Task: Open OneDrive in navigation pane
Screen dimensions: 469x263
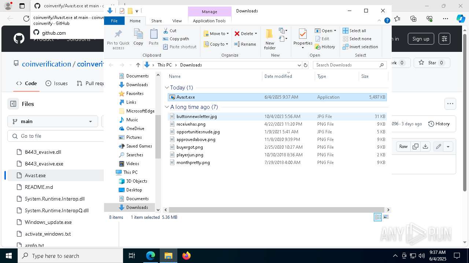Action: 135,129
